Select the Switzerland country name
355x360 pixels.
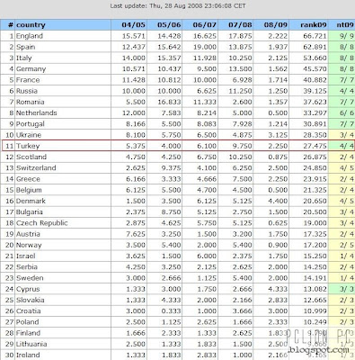click(36, 168)
